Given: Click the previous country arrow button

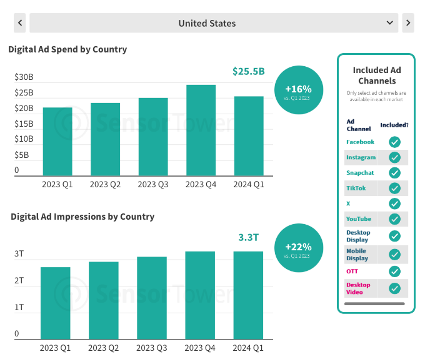Looking at the screenshot, I should (x=20, y=23).
